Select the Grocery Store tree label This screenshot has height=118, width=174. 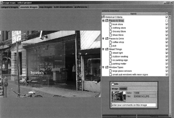pyautogui.click(x=119, y=32)
